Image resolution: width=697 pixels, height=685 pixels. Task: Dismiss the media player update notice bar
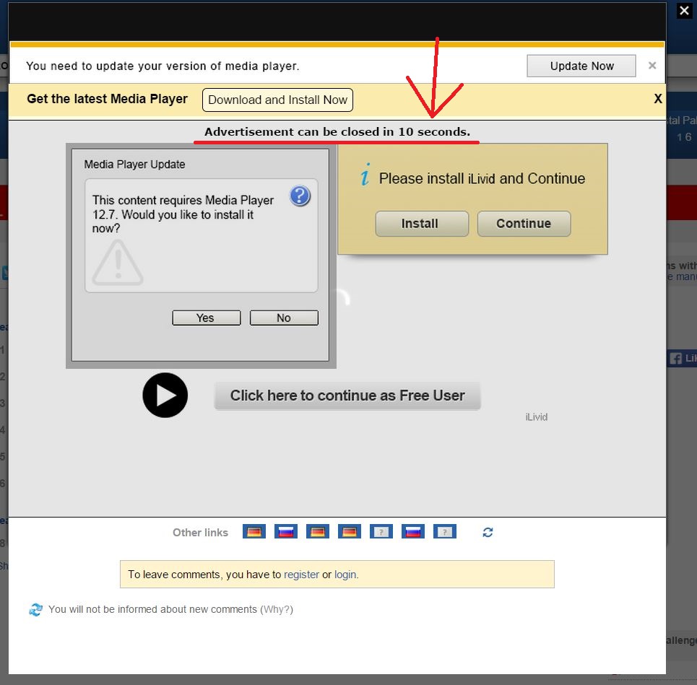click(x=652, y=66)
